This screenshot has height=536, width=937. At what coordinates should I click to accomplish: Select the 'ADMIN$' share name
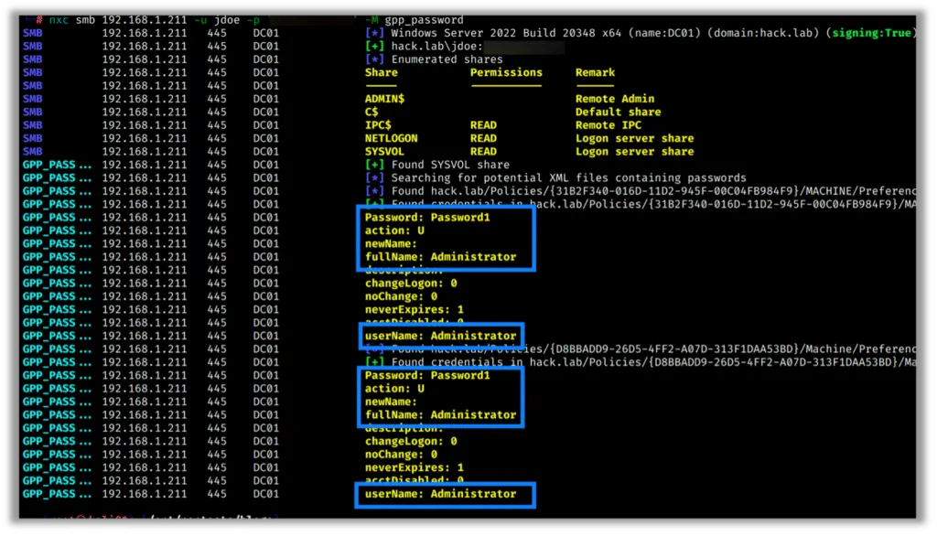coord(385,99)
